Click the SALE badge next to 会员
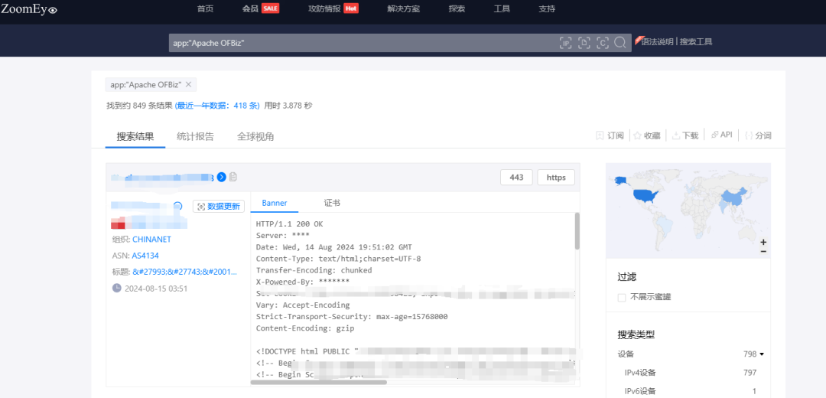The width and height of the screenshot is (826, 398). tap(270, 8)
